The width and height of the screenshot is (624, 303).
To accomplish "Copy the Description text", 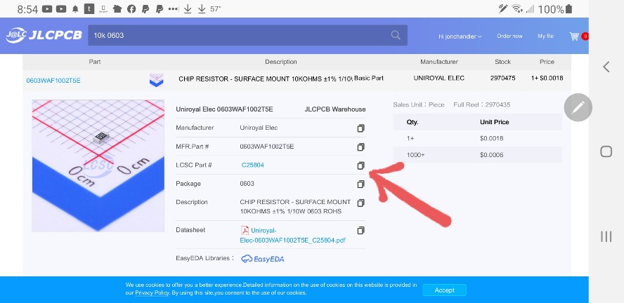I will tap(360, 203).
